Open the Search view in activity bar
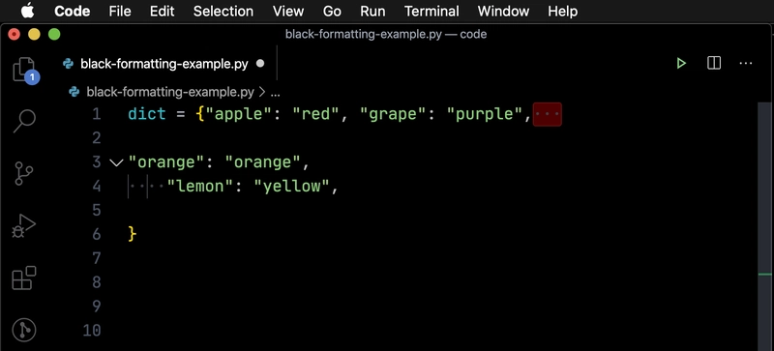The image size is (774, 351). (24, 121)
